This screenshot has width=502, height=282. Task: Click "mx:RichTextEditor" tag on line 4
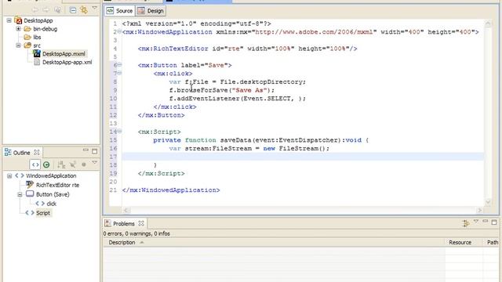point(175,49)
